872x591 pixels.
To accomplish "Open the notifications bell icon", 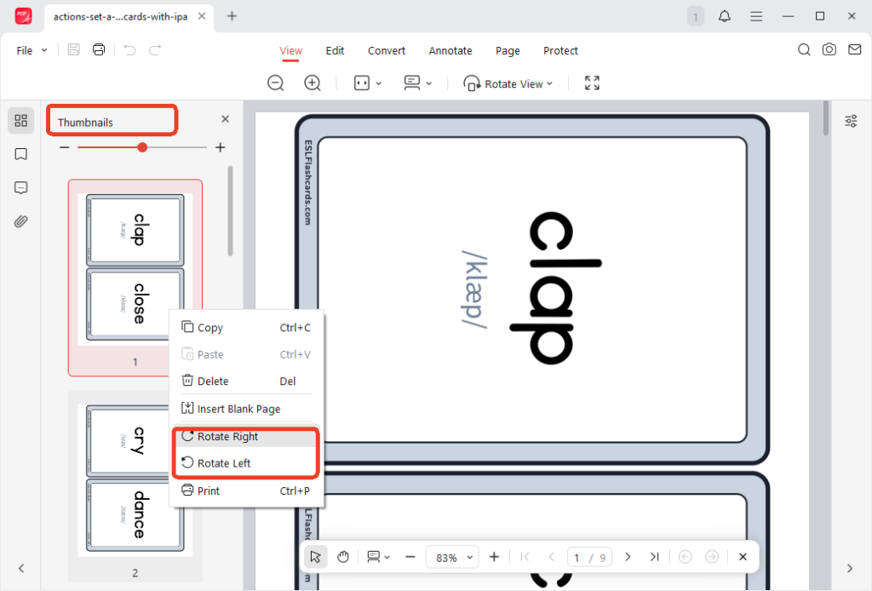I will (x=724, y=16).
